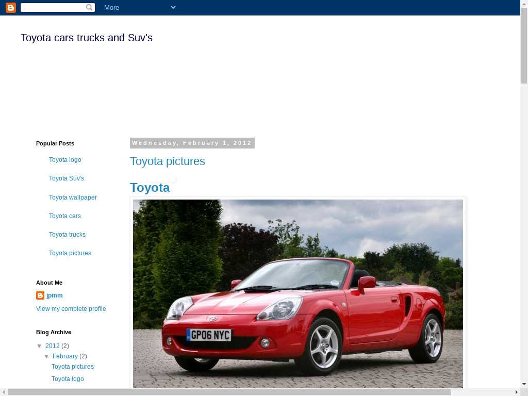The image size is (528, 396).
Task: Click View my complete profile
Action: pos(71,309)
